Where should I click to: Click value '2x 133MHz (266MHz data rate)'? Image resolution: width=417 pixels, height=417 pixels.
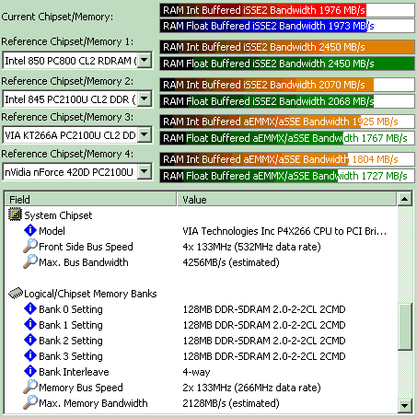tap(251, 388)
